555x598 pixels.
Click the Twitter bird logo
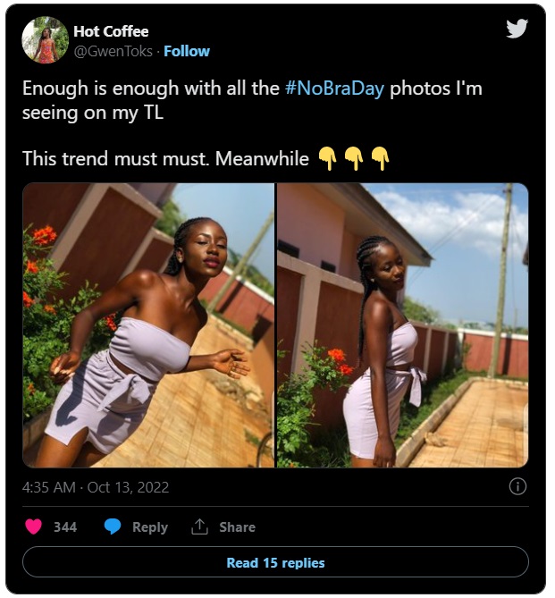click(x=517, y=29)
